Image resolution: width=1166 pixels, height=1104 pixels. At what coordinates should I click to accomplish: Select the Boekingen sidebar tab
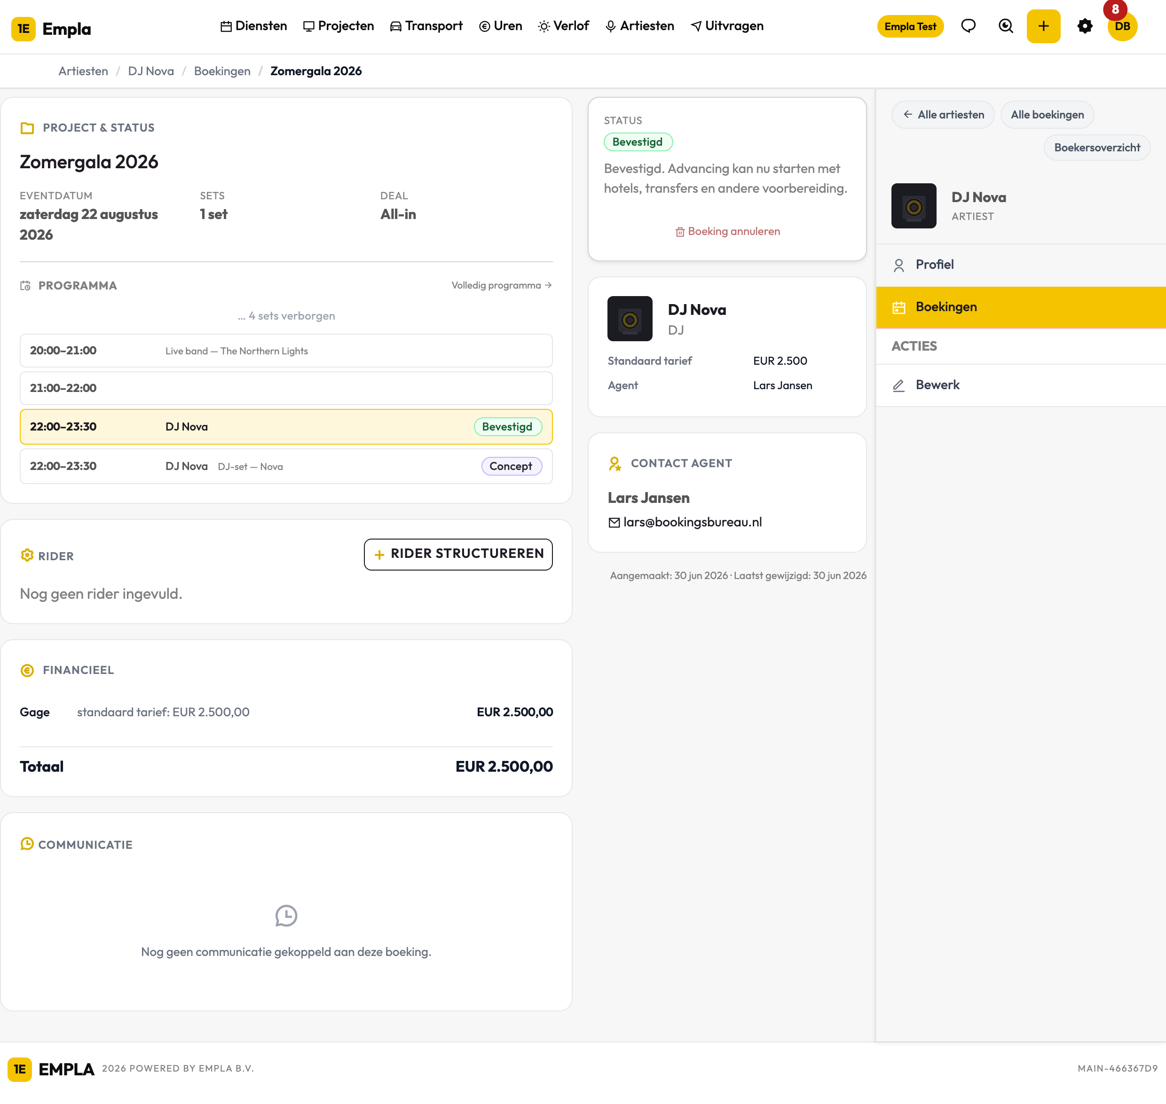1021,307
